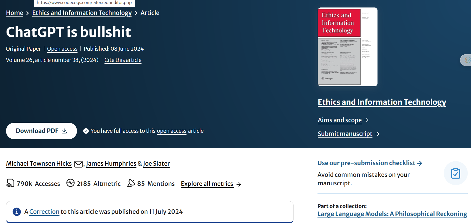Open Large Language Models collection link

click(x=392, y=214)
